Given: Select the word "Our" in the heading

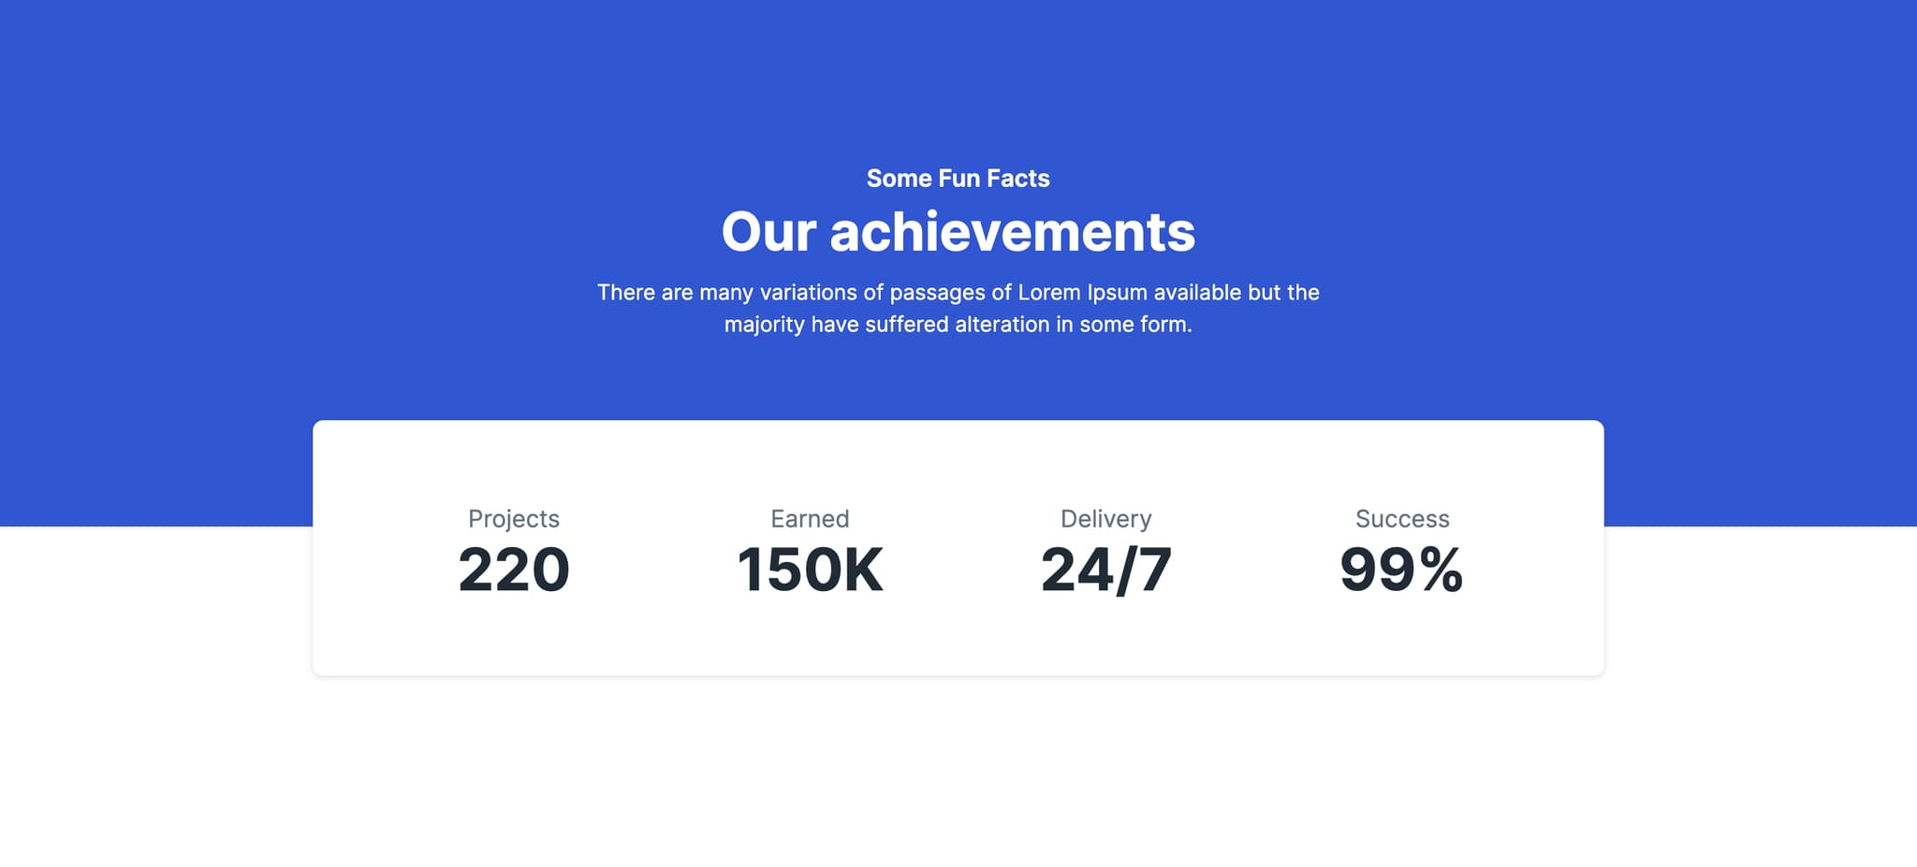Looking at the screenshot, I should [x=768, y=232].
